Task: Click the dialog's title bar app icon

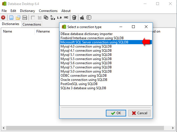Action: 64,27
